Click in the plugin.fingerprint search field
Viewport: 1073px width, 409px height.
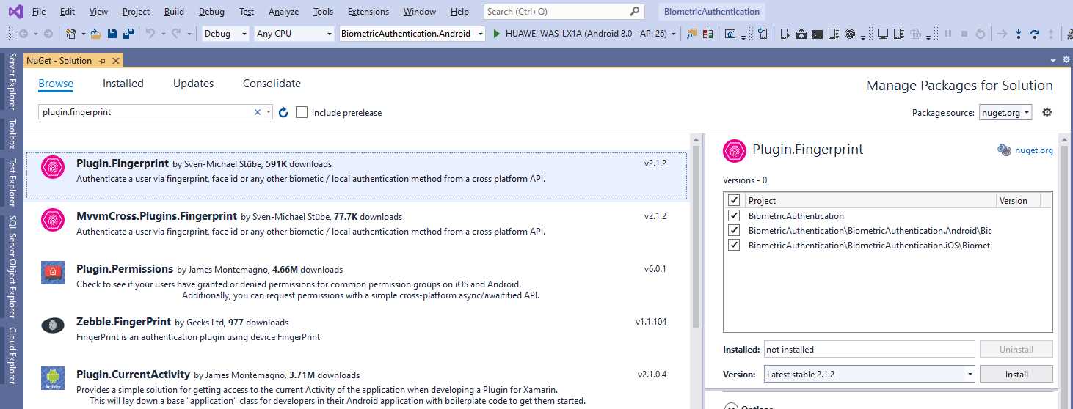[x=147, y=112]
